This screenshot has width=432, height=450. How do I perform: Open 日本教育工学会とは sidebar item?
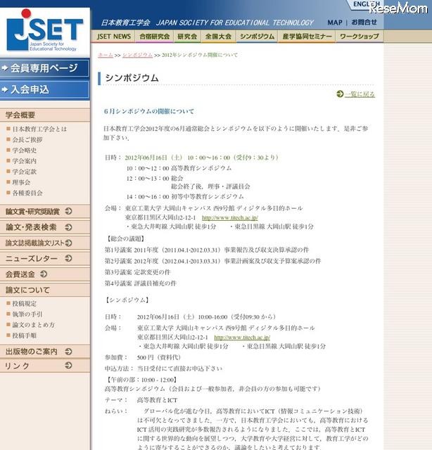coord(39,129)
